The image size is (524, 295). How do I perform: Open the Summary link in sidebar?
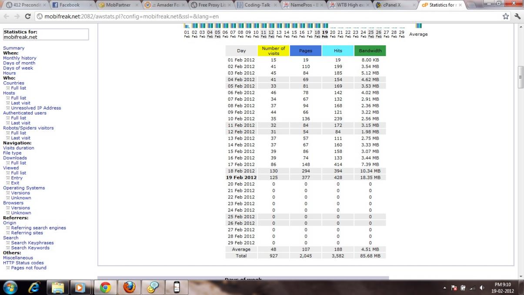click(x=13, y=48)
